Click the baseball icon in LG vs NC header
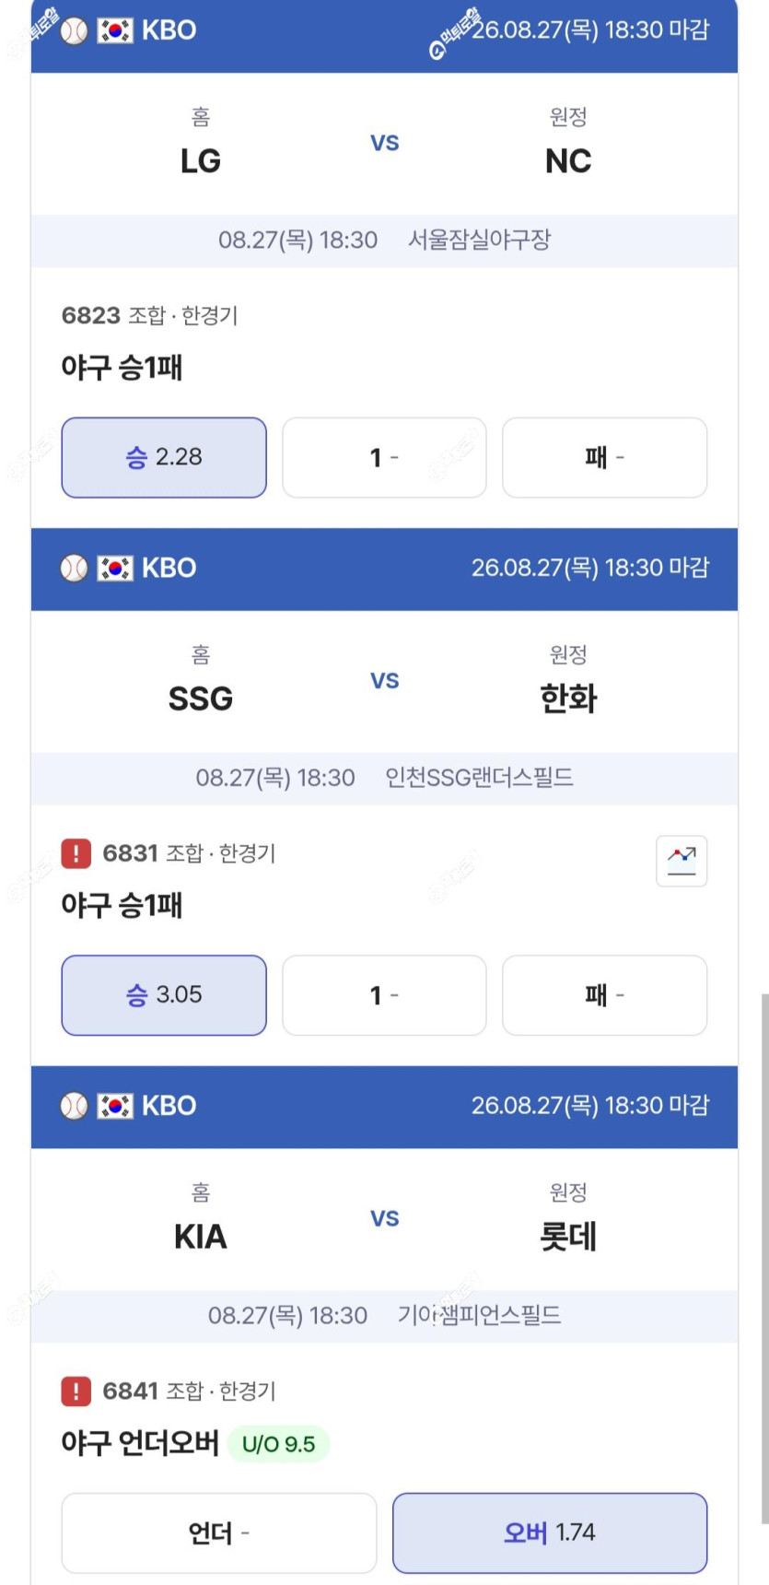This screenshot has height=1585, width=769. [x=74, y=30]
